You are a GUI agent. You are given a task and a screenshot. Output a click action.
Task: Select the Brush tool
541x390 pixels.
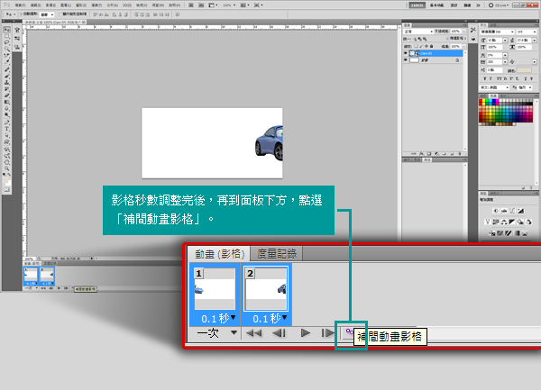(x=6, y=76)
